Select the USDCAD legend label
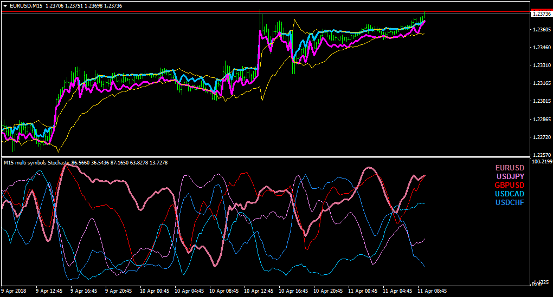The image size is (553, 297). point(510,194)
